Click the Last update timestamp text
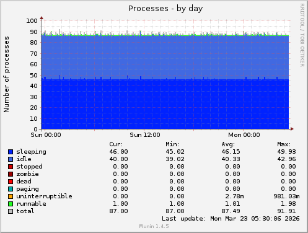 [231, 219]
